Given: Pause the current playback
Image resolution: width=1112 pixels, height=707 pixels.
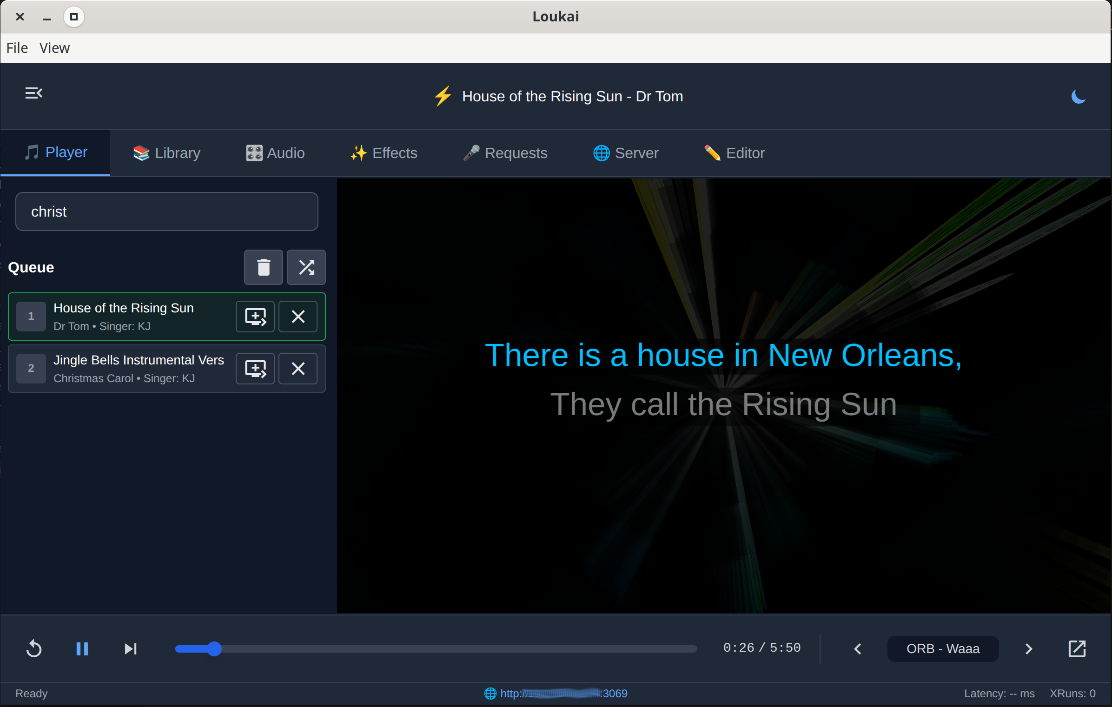Looking at the screenshot, I should (82, 649).
